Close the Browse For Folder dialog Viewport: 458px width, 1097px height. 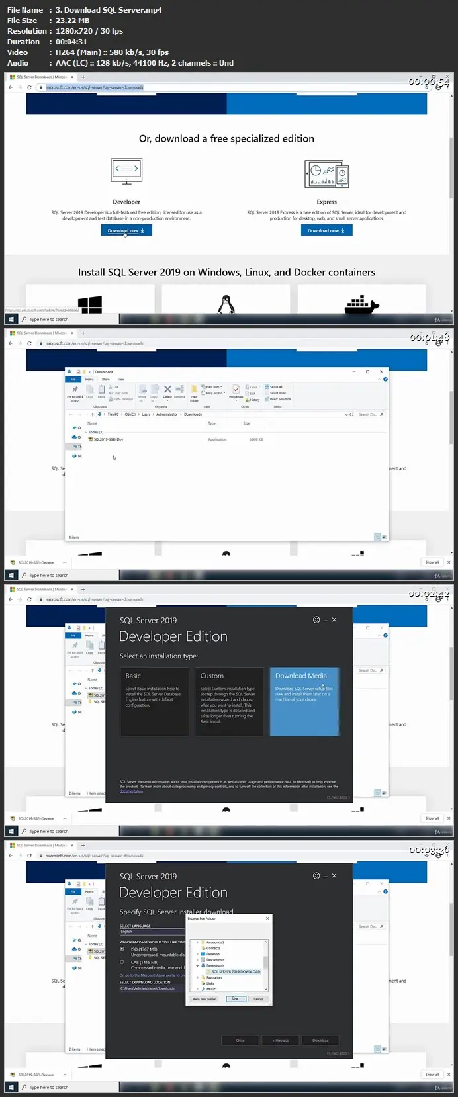click(267, 918)
